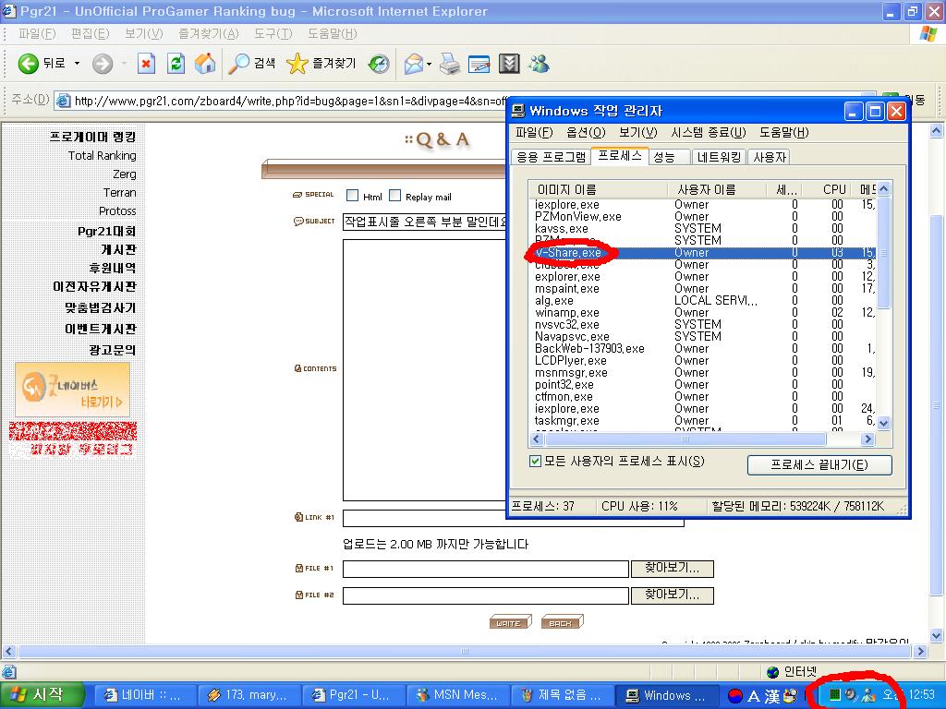Print the page with the printer icon
The image size is (946, 709).
click(x=450, y=64)
